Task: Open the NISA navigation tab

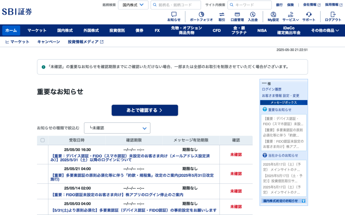Action: 262,30
